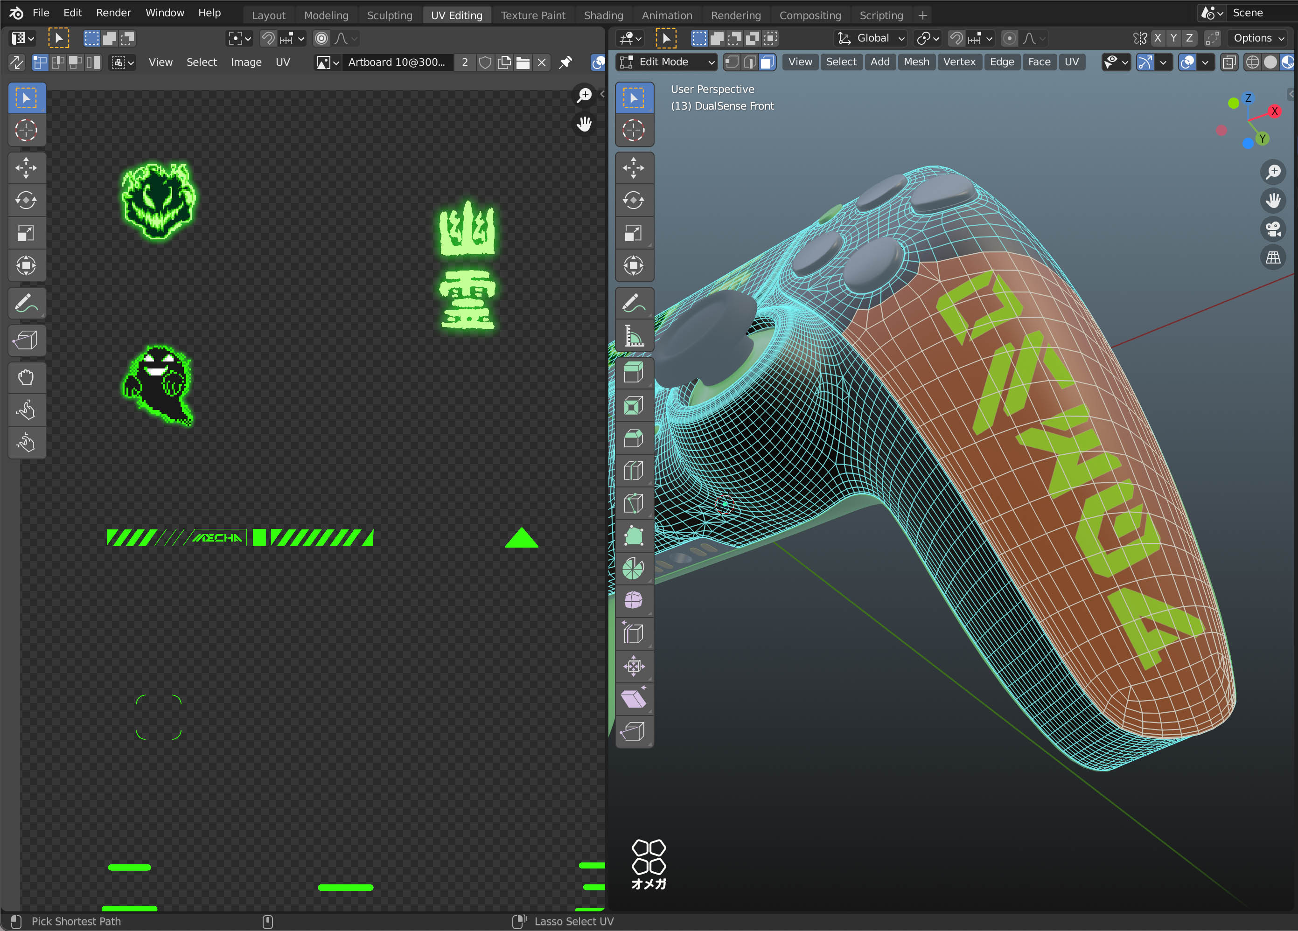The width and height of the screenshot is (1298, 931).
Task: Open UV editor type dropdown
Action: (x=23, y=38)
